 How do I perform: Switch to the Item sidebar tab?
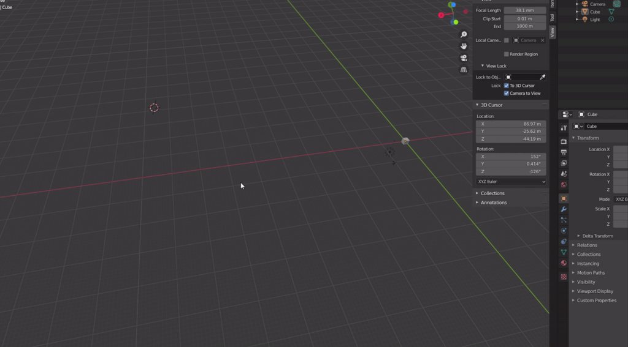(552, 4)
